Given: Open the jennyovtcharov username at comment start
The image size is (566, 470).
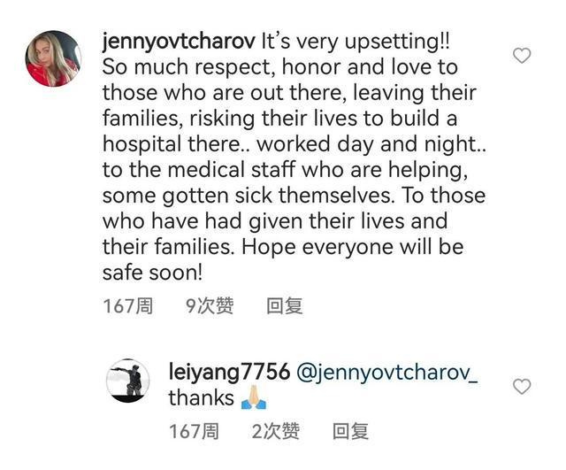Looking at the screenshot, I should click(x=179, y=42).
